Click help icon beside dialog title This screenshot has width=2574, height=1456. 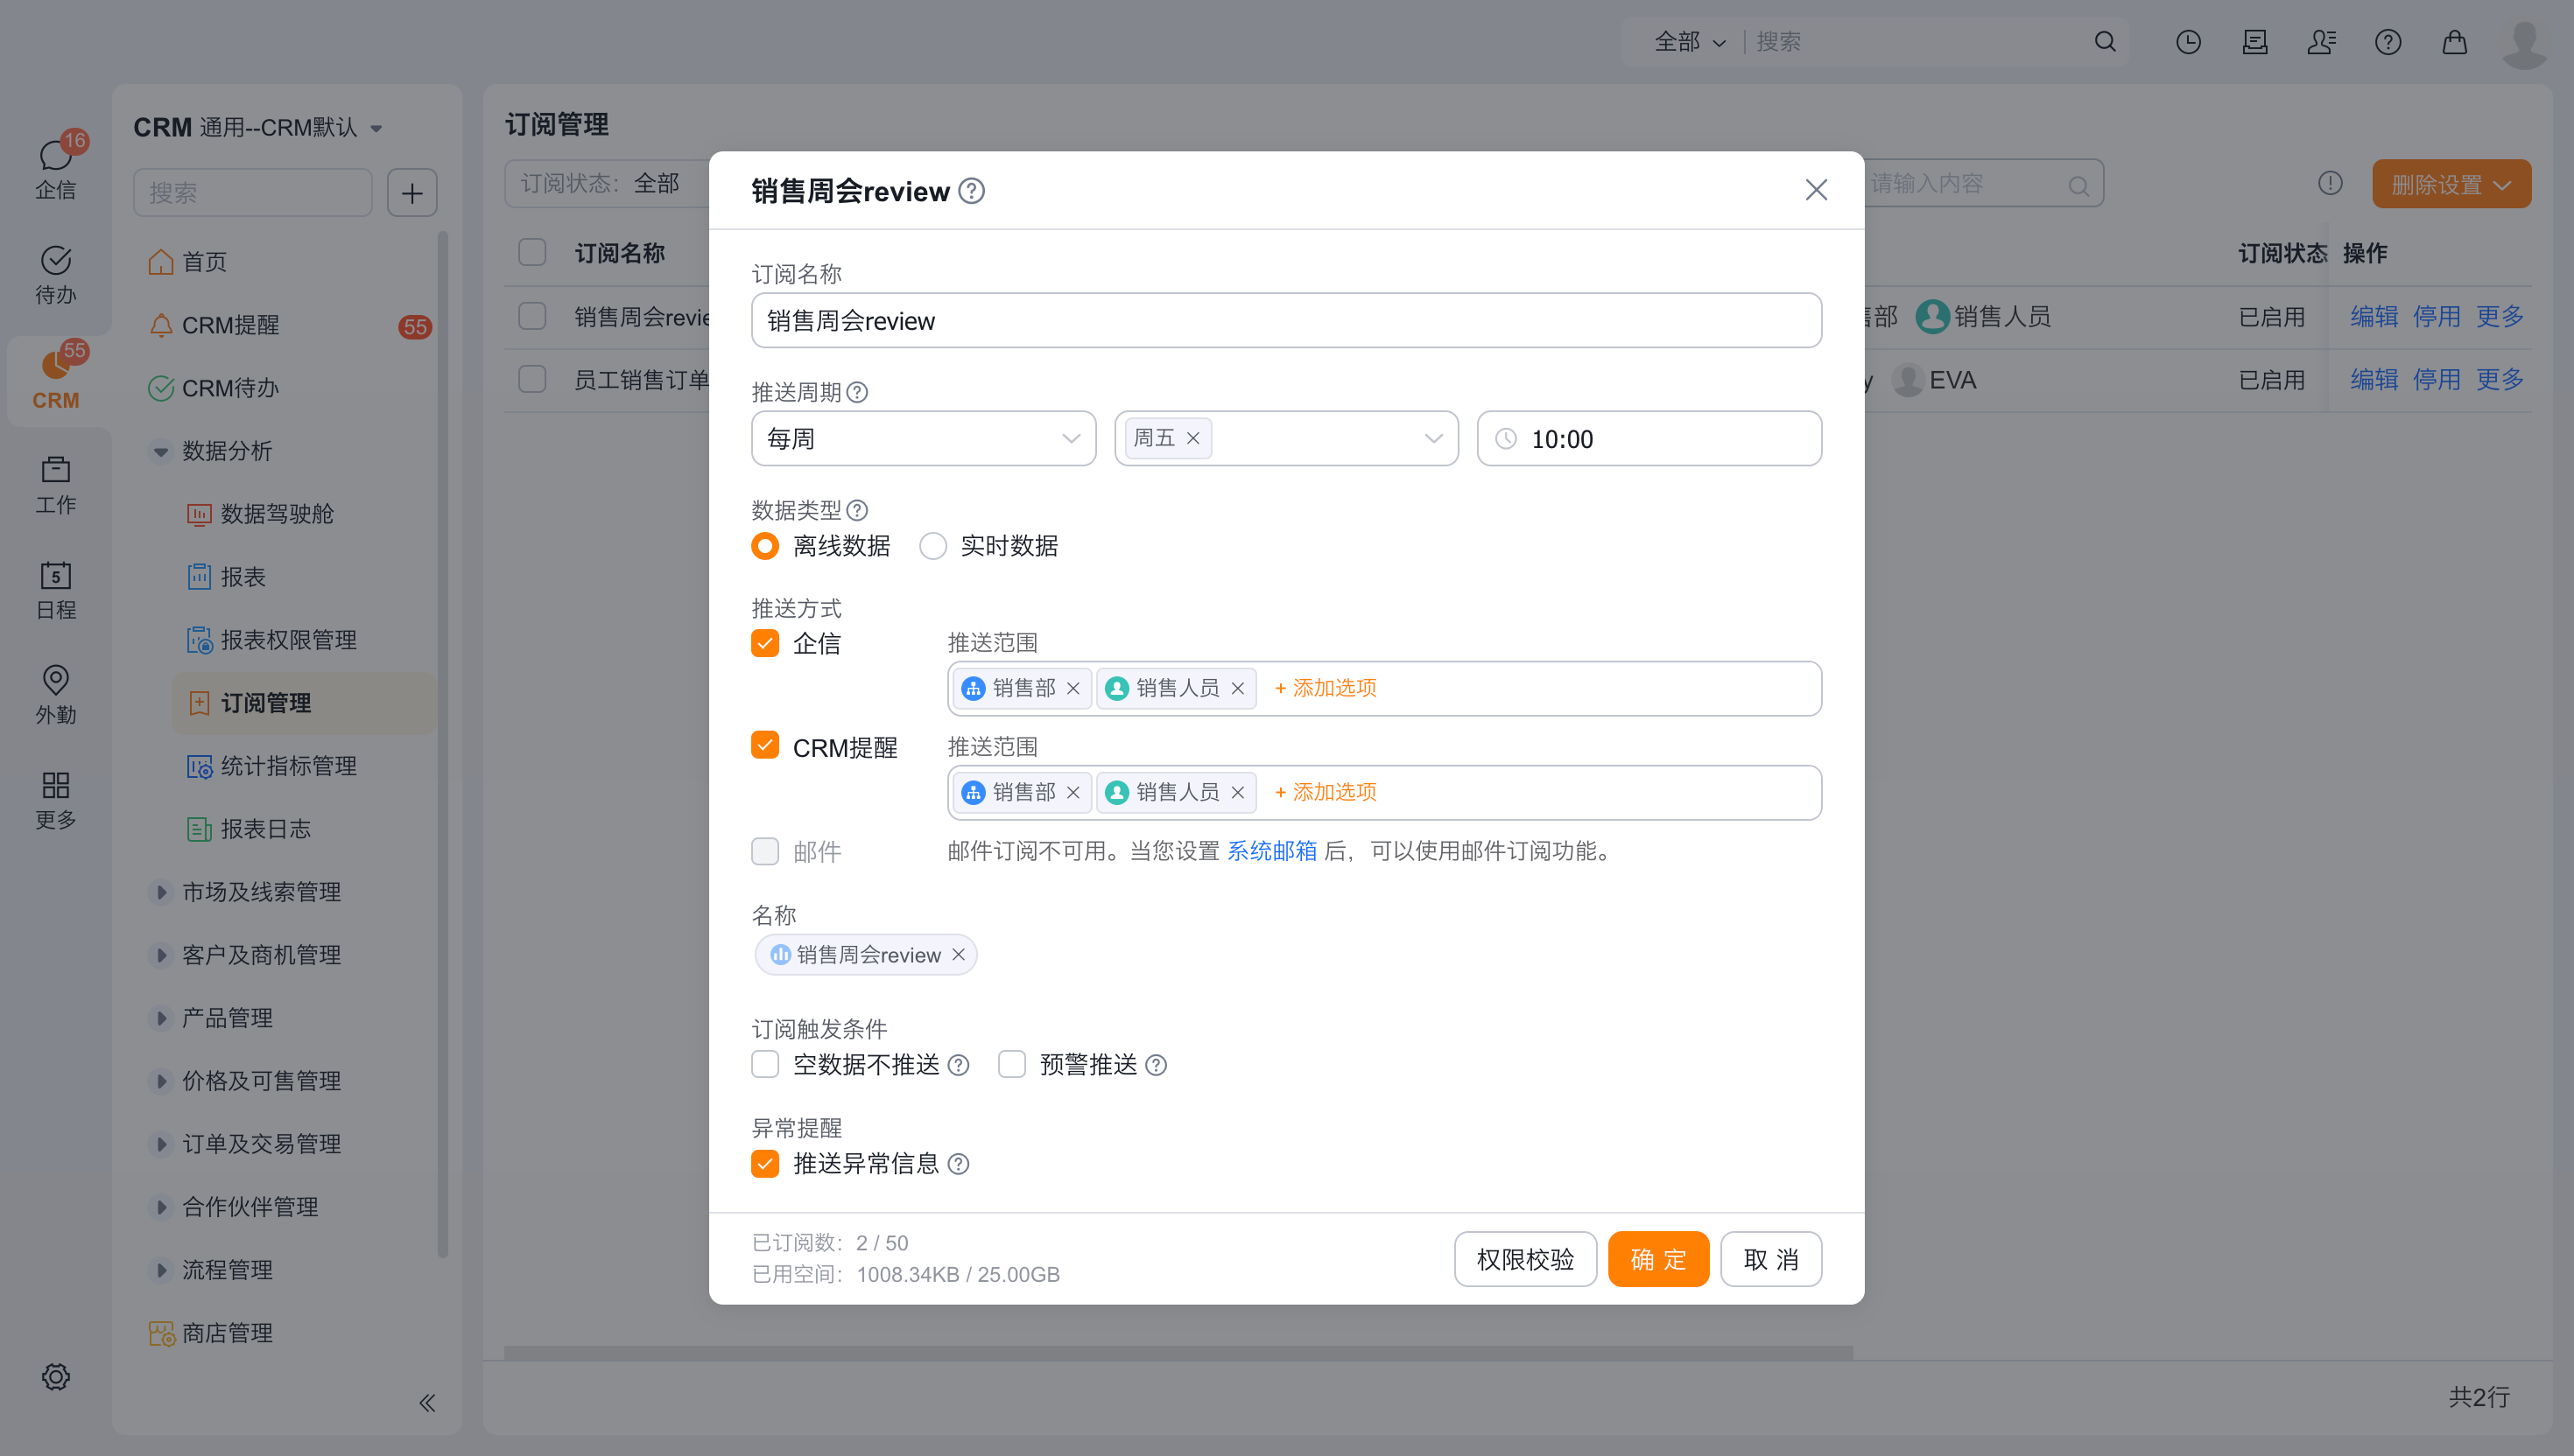[971, 190]
